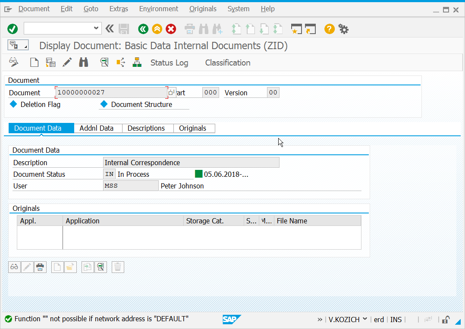This screenshot has width=465, height=329.
Task: Click the User field MSS
Action: [x=130, y=185]
